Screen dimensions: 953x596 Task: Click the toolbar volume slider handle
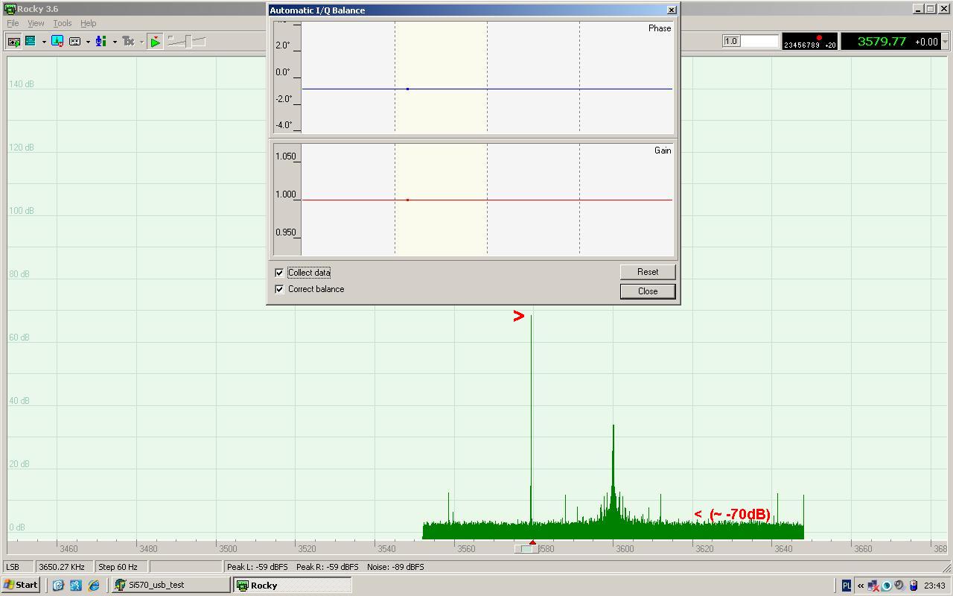tap(188, 41)
